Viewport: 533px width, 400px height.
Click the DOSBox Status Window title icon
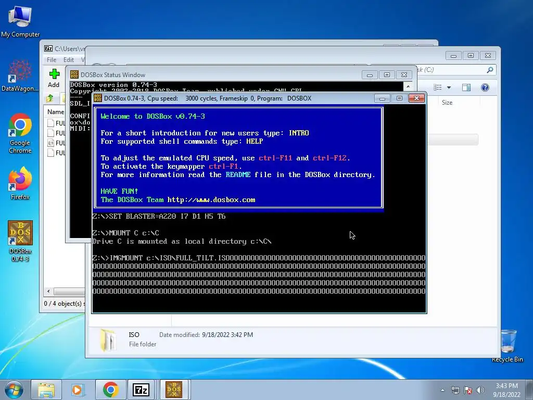pyautogui.click(x=74, y=74)
